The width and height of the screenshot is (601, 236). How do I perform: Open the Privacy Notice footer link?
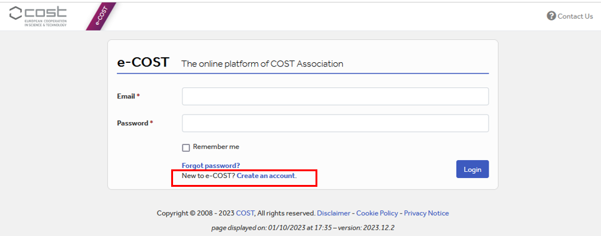(x=426, y=213)
